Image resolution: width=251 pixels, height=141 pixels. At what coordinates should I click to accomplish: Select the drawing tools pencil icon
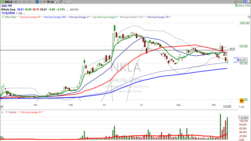pos(61,2)
